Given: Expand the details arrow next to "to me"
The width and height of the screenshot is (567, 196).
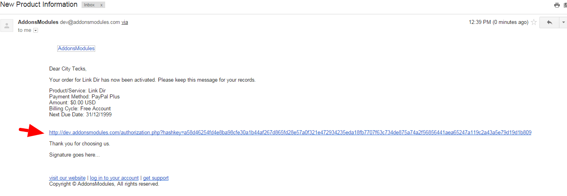Looking at the screenshot, I should (x=36, y=30).
